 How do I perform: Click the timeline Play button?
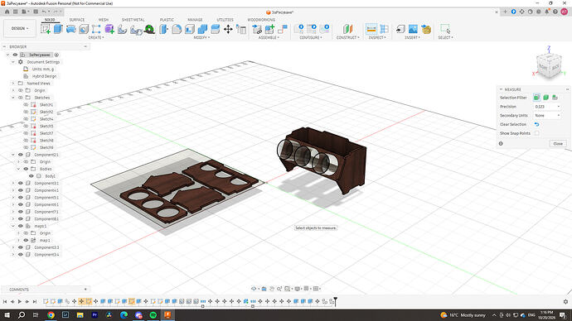click(20, 301)
